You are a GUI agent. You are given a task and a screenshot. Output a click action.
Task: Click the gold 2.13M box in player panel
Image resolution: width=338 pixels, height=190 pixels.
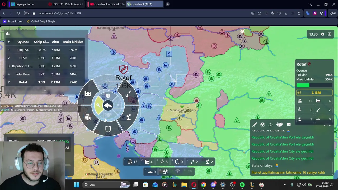pos(314,93)
